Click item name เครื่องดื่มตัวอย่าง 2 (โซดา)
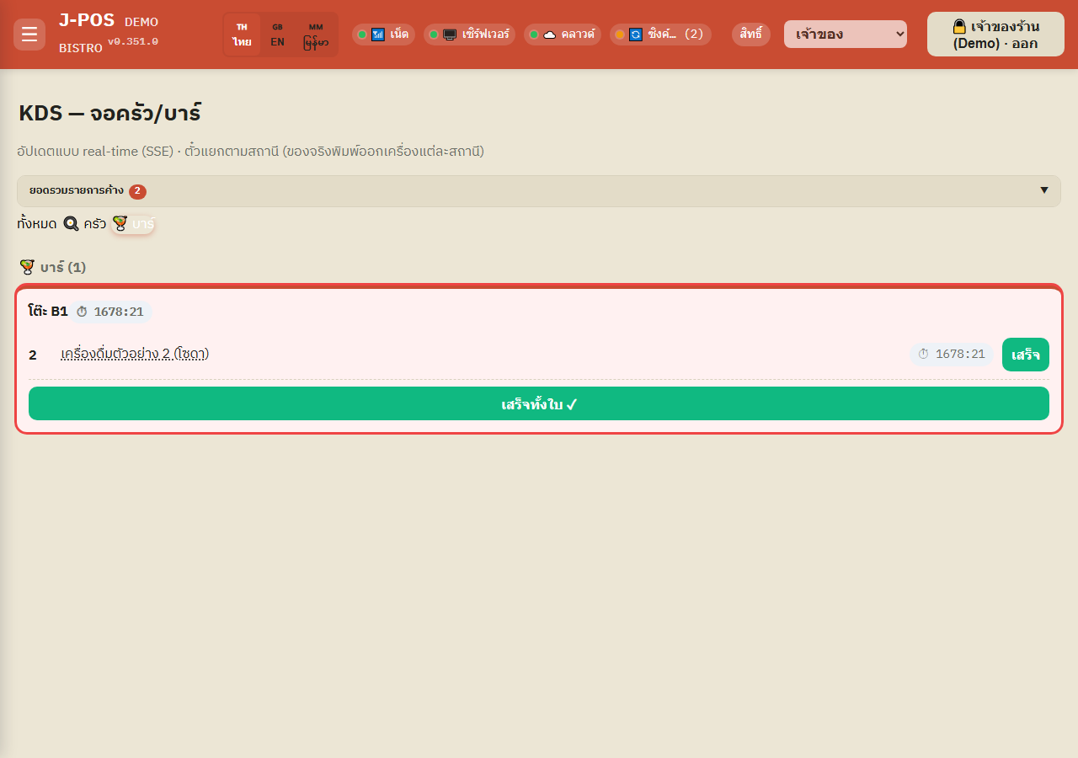 point(135,354)
